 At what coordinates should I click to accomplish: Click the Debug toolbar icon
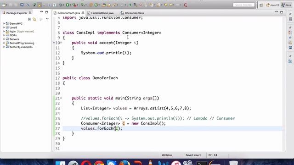pos(61,5)
